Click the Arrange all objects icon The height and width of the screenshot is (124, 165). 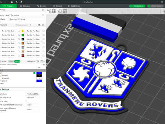pos(65,11)
